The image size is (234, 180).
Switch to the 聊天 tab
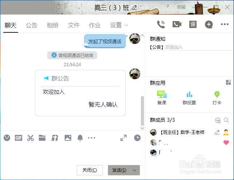coord(11,25)
